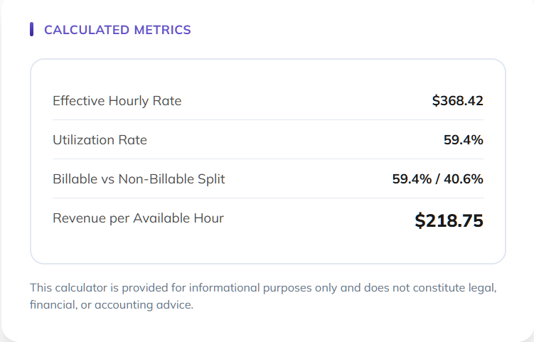Viewport: 534px width, 342px height.
Task: Click the Calculated Metrics section heading
Action: pos(117,30)
